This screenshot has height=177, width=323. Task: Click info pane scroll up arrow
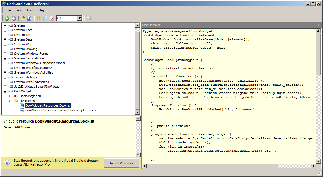pos(138,118)
